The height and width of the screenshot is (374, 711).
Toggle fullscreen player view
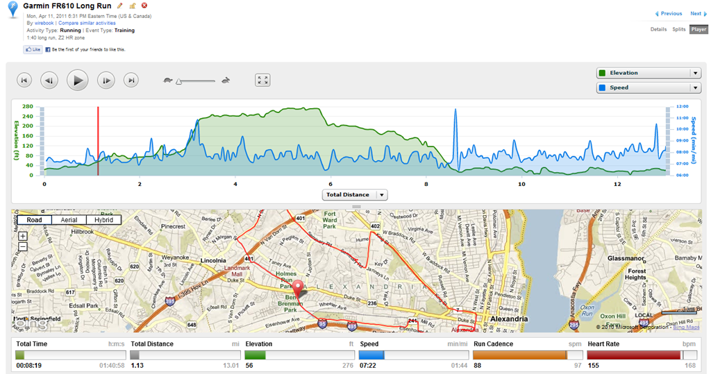point(262,80)
